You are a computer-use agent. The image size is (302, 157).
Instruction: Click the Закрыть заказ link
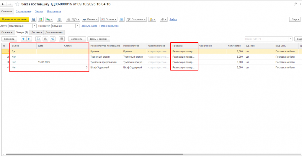(x=89, y=26)
